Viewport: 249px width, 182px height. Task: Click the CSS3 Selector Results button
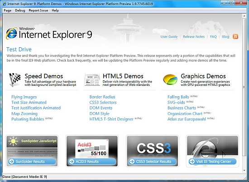(153, 162)
